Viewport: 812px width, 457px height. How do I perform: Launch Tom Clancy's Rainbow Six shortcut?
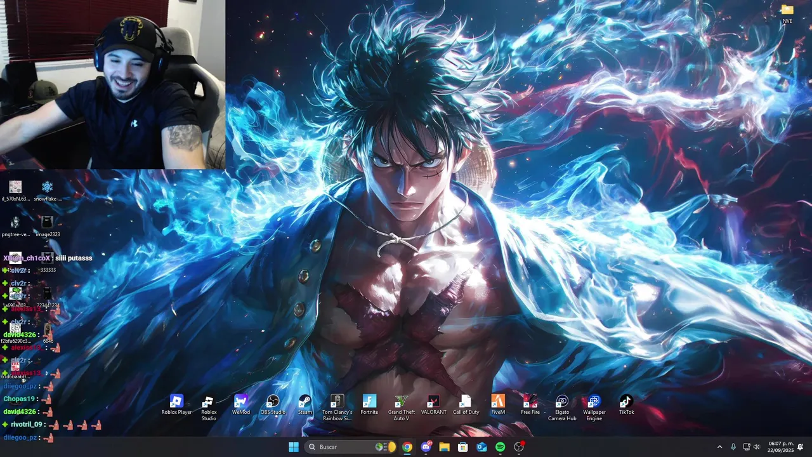click(x=337, y=407)
